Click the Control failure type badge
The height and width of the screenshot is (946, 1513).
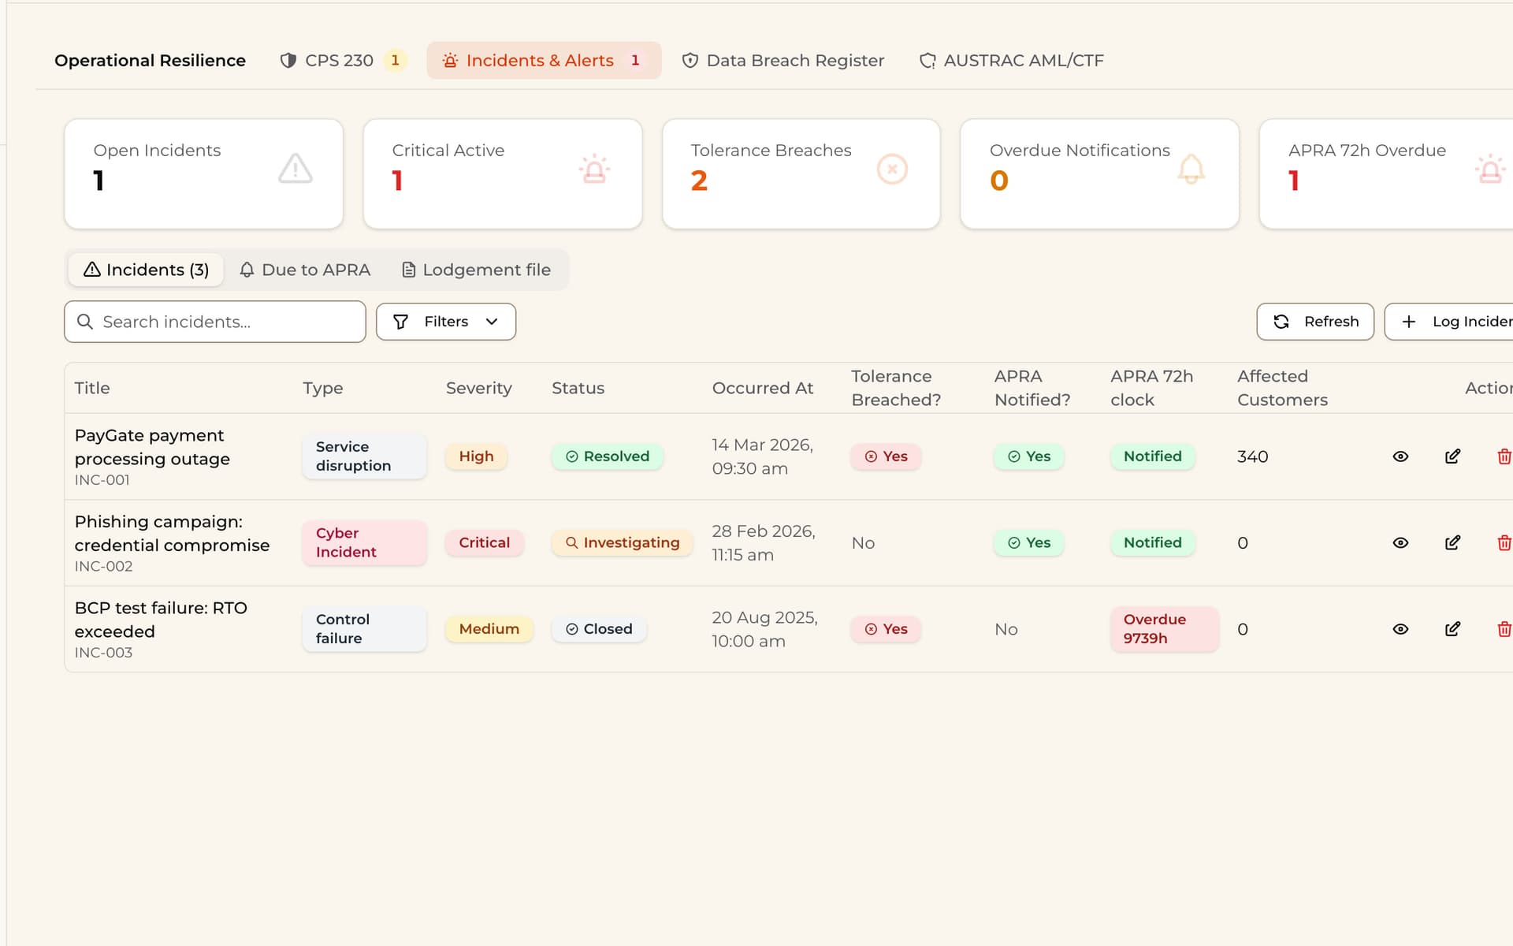[364, 629]
